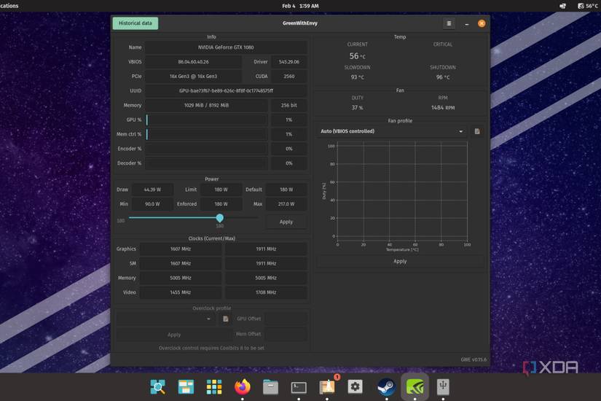Select the Video max clock 1708 MHz
Image resolution: width=601 pixels, height=401 pixels.
click(x=266, y=292)
